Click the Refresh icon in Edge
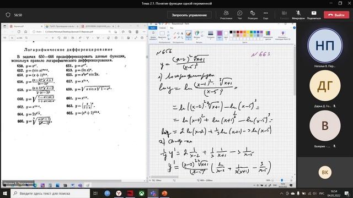This screenshot has height=198, width=353. (19, 32)
